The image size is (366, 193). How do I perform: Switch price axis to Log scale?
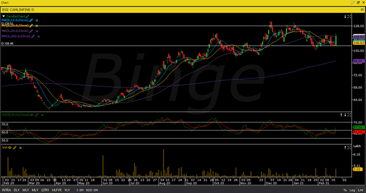353,190
